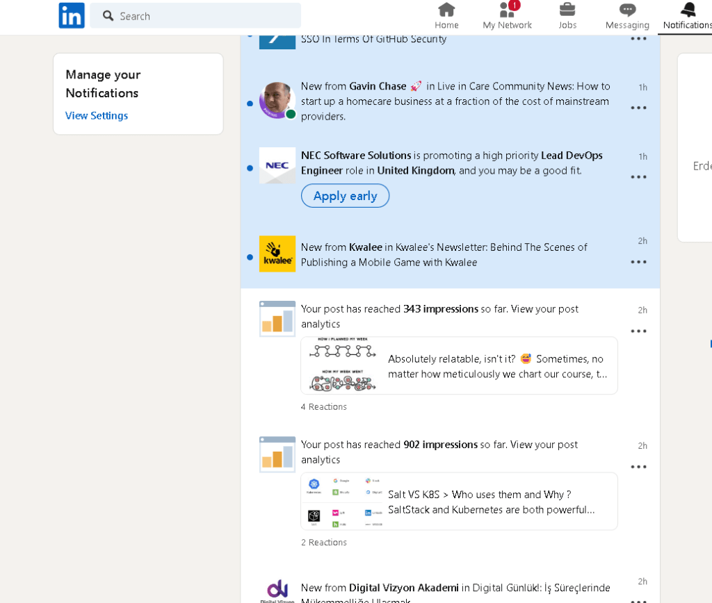The image size is (712, 603).
Task: Focus the Search input field
Action: (195, 16)
